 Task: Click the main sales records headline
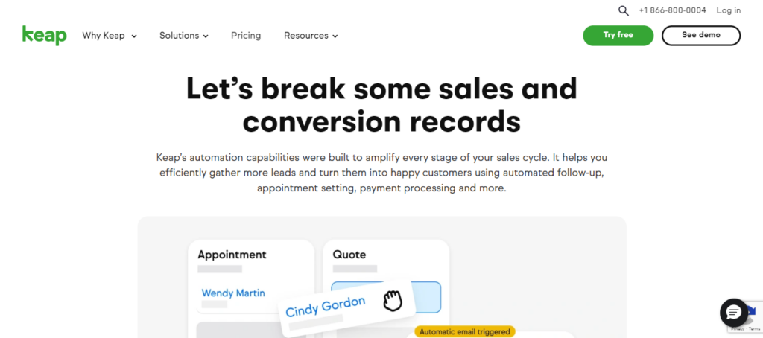pos(381,104)
